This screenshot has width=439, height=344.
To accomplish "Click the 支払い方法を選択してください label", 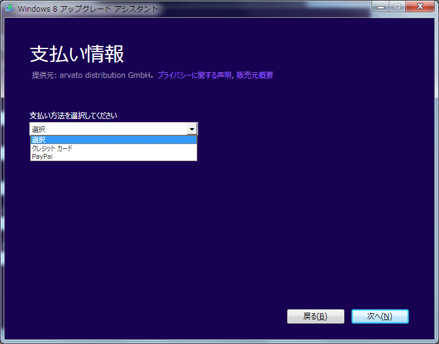I will [74, 115].
